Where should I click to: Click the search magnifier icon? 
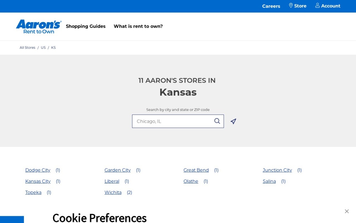(x=217, y=121)
